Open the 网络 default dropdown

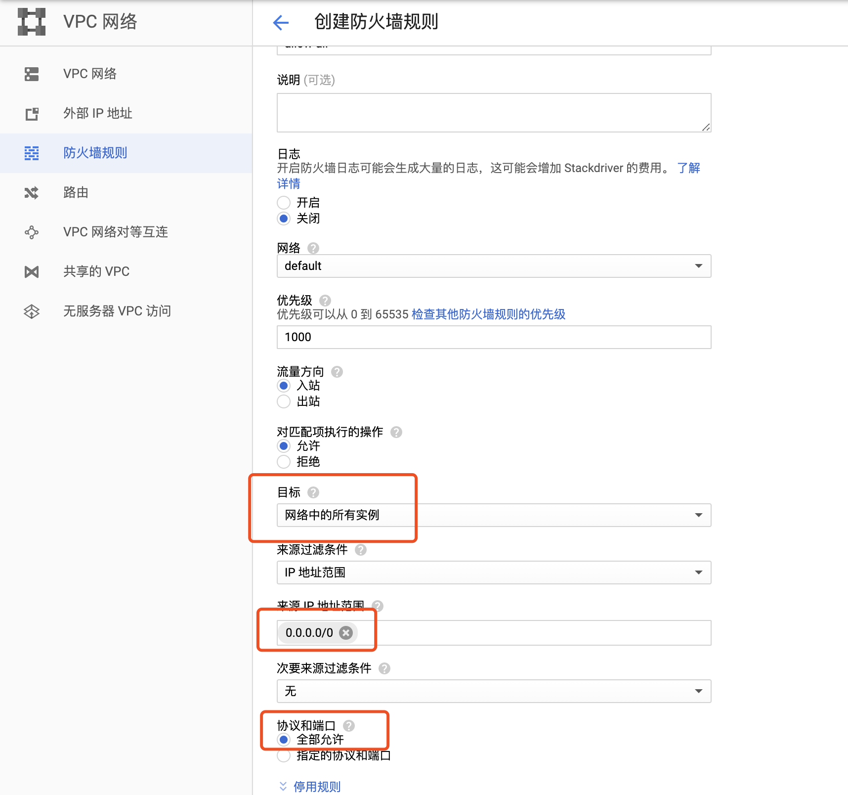pos(494,266)
